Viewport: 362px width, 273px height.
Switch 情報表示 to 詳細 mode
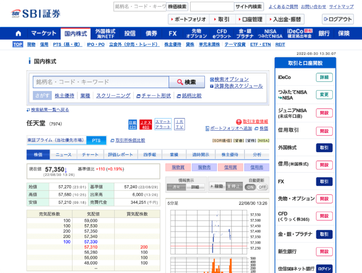pyautogui.click(x=195, y=187)
